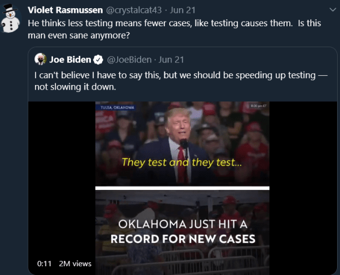Click the lower video frame showing crowd barriers
The height and width of the screenshot is (275, 340).
(x=183, y=232)
